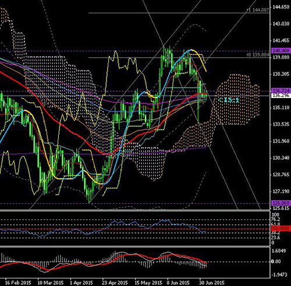Click the purple 140.488 price level label

coord(281,51)
